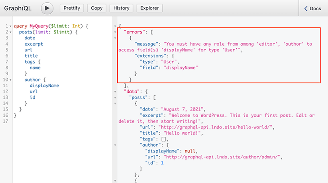
Task: Click the 'MyQuery' operation name
Action: pos(39,26)
